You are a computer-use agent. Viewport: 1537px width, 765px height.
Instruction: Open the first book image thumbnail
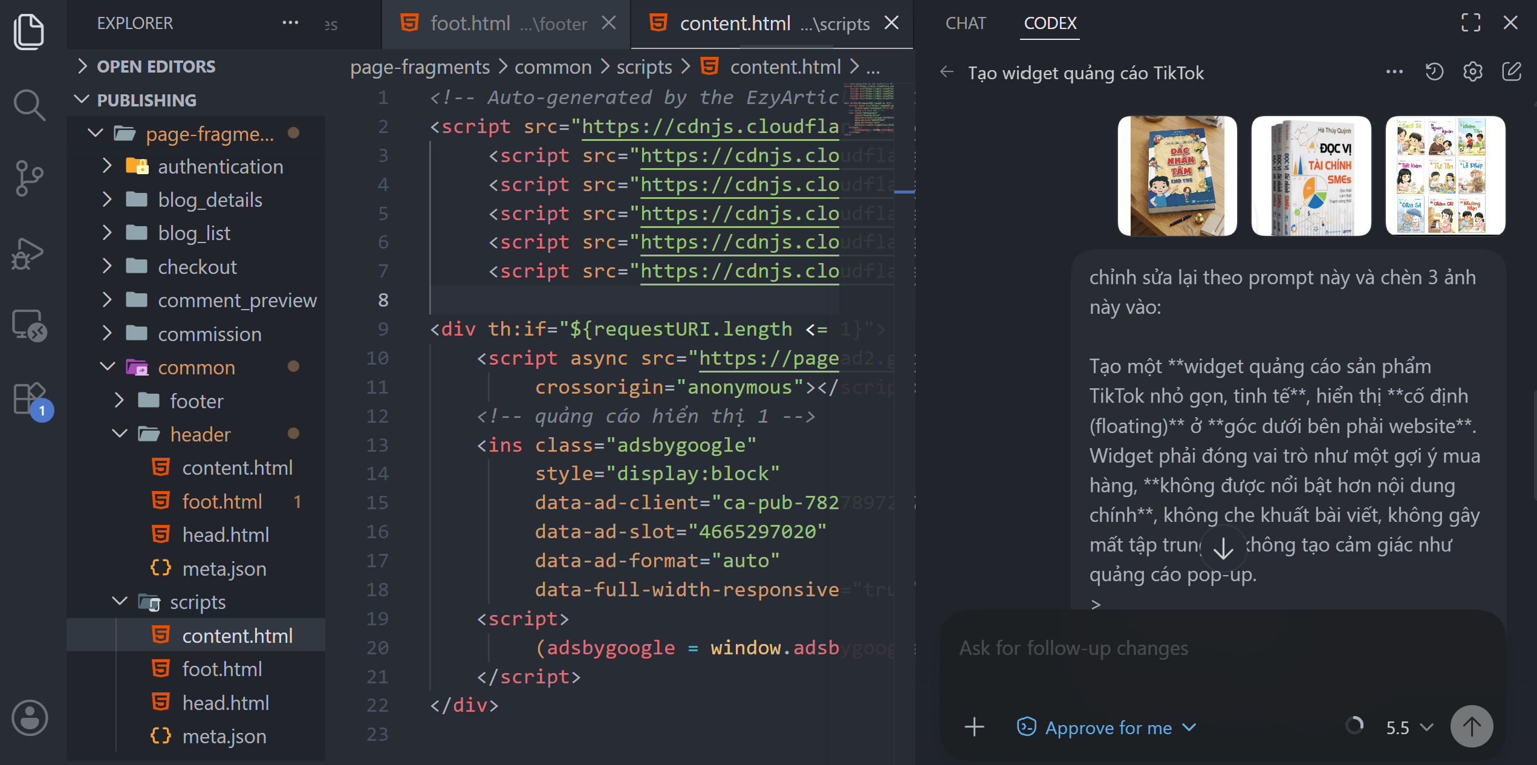1177,175
